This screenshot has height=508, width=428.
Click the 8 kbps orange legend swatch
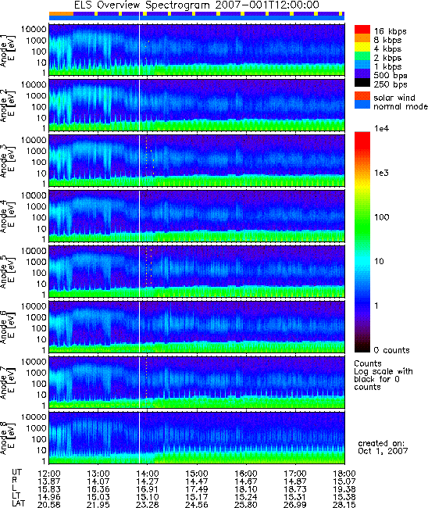[x=362, y=38]
